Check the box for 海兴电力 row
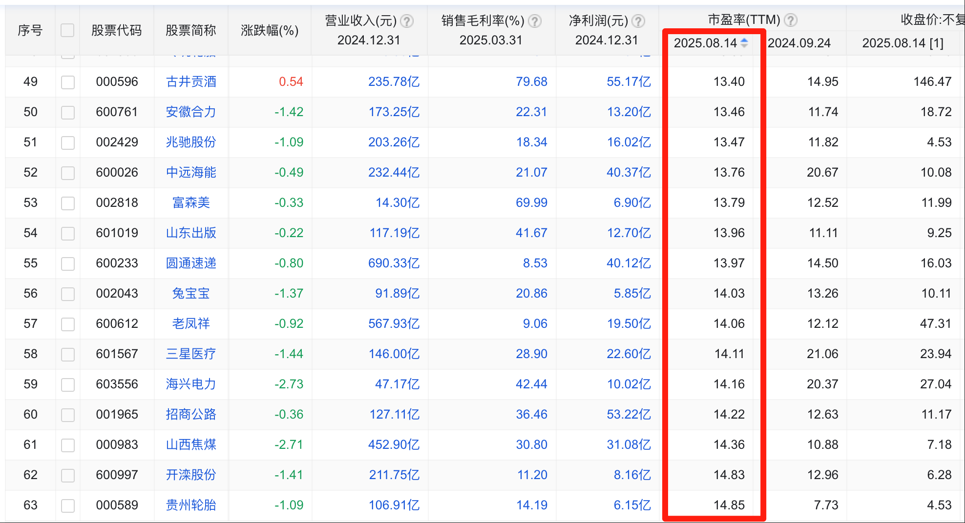The image size is (965, 523). [x=68, y=384]
